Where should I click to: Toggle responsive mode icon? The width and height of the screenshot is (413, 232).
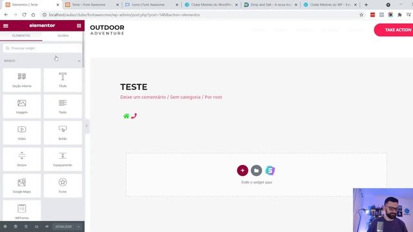pyautogui.click(x=36, y=226)
